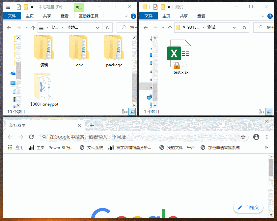Click the 自定义 button on Google page
Screen dimensions: 277x221
pyautogui.click(x=248, y=207)
